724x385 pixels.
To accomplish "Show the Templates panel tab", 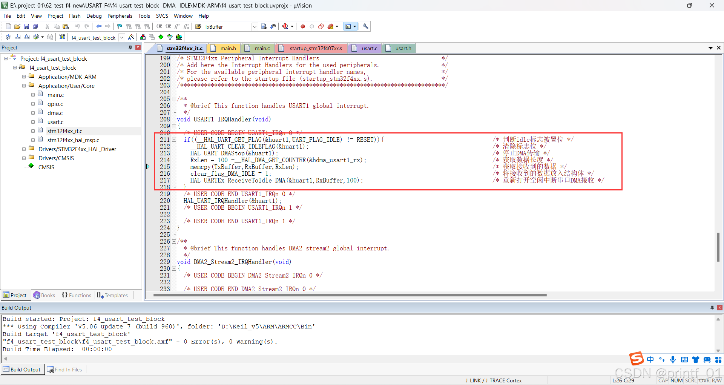I will click(x=113, y=295).
